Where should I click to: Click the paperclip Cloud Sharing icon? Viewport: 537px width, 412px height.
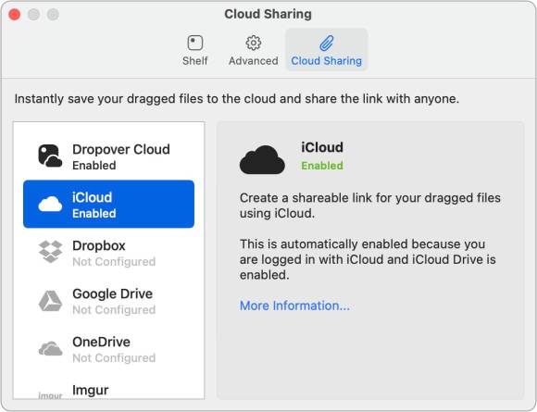327,43
